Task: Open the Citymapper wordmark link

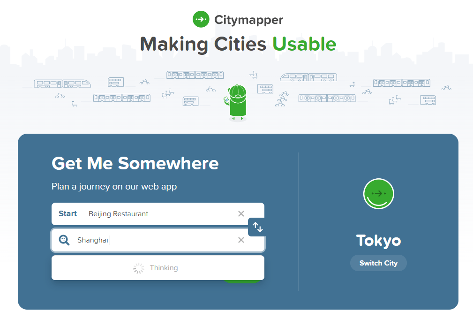Action: [x=248, y=20]
